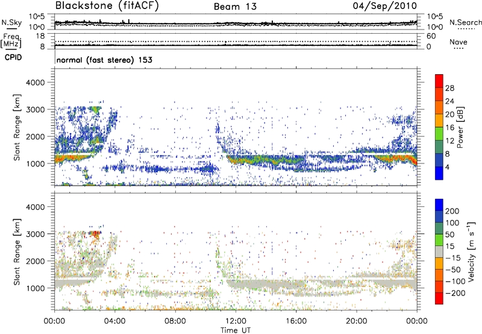482x334 pixels.
Task: Click the gray -15 to 15 velocity swatch
Action: coord(439,251)
